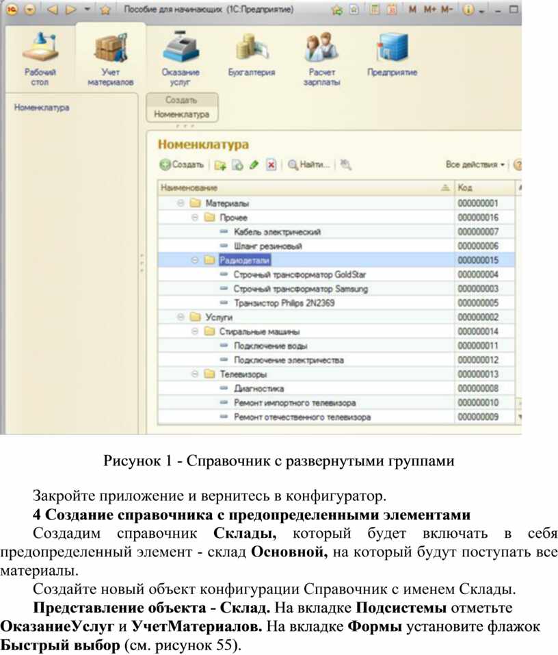The height and width of the screenshot is (655, 558).
Task: Cancel search with the crossed magnifier icon
Action: point(345,165)
